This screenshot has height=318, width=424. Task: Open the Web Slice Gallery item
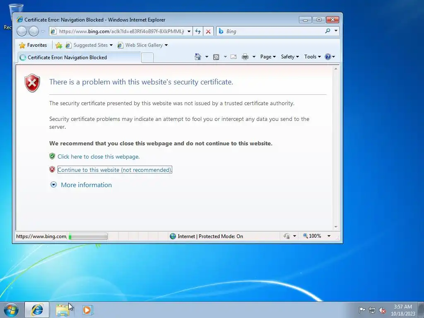coord(142,45)
